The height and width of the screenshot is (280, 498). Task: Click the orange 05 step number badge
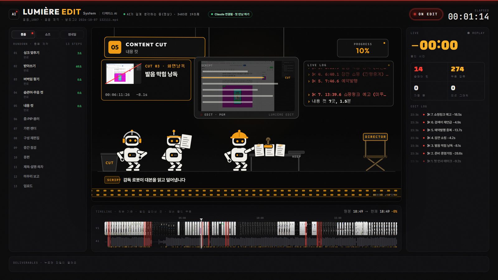coord(115,47)
